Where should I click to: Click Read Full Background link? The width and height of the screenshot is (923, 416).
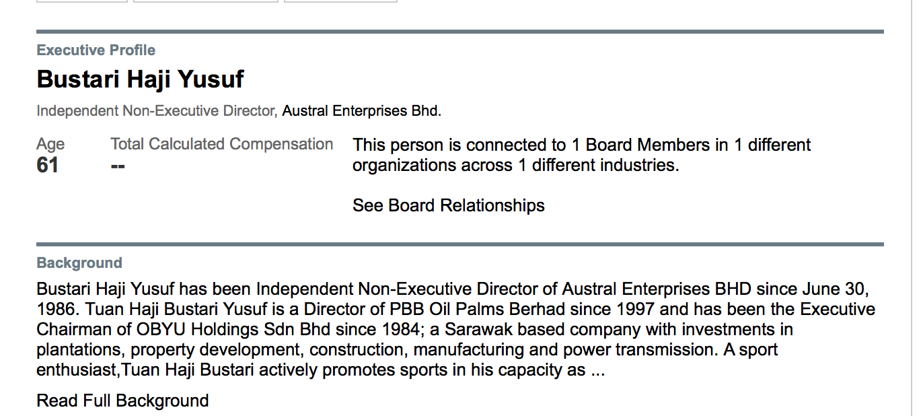pos(122,401)
